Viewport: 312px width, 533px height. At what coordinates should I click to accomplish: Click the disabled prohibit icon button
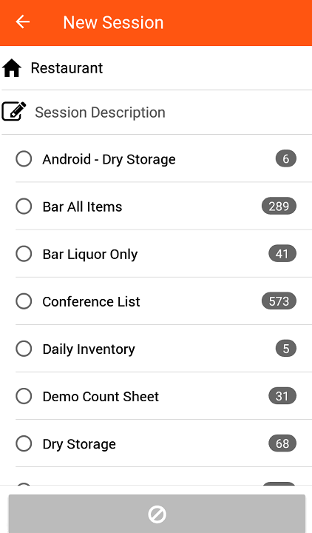click(157, 514)
